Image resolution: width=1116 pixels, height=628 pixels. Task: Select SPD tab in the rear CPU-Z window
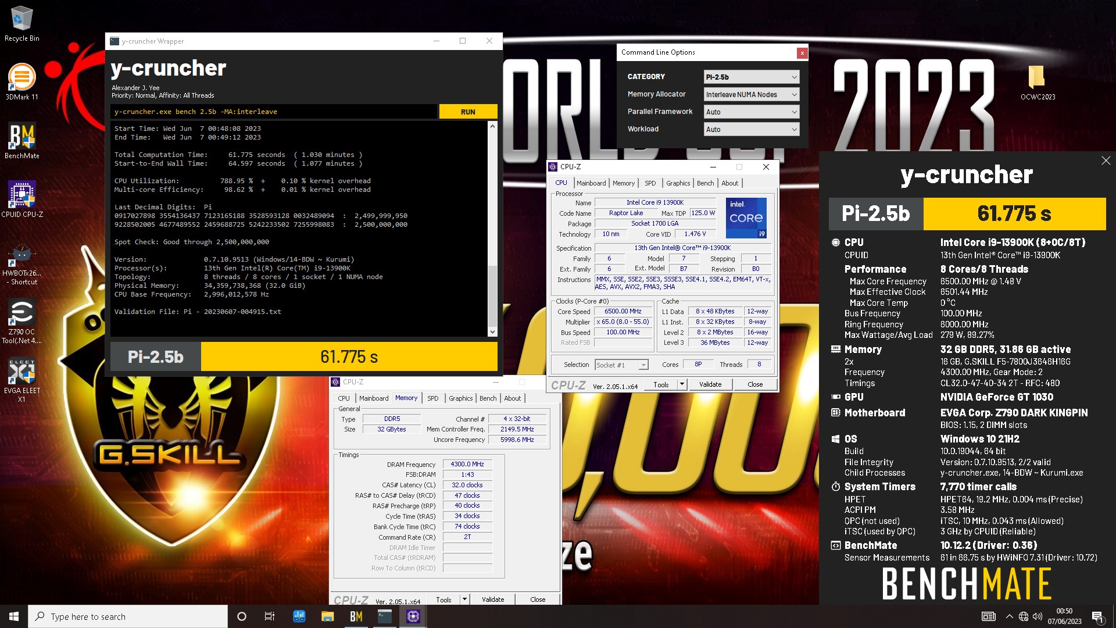pos(433,398)
